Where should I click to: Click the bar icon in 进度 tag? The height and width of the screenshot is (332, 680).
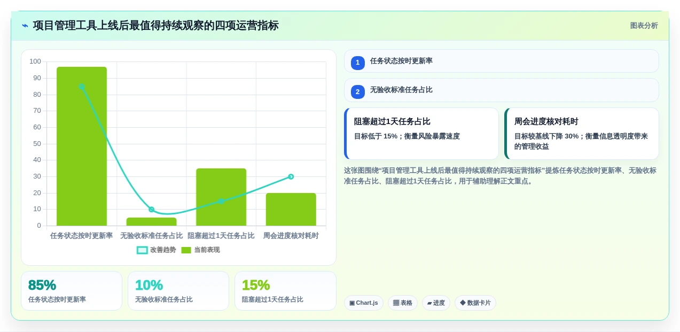(429, 303)
